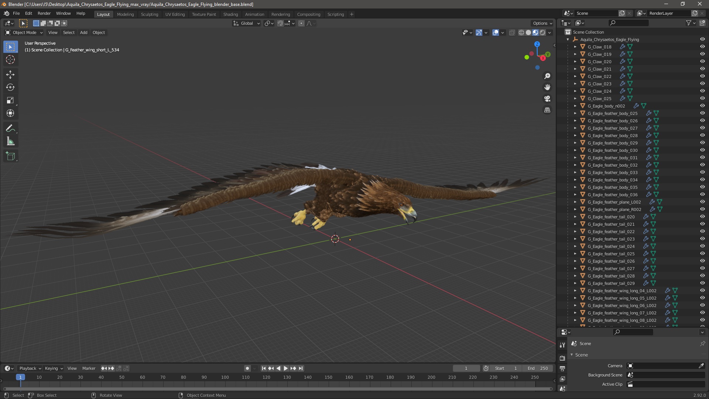This screenshot has width=709, height=399.
Task: Hide G_Eagle_body_n002 object
Action: tap(702, 106)
